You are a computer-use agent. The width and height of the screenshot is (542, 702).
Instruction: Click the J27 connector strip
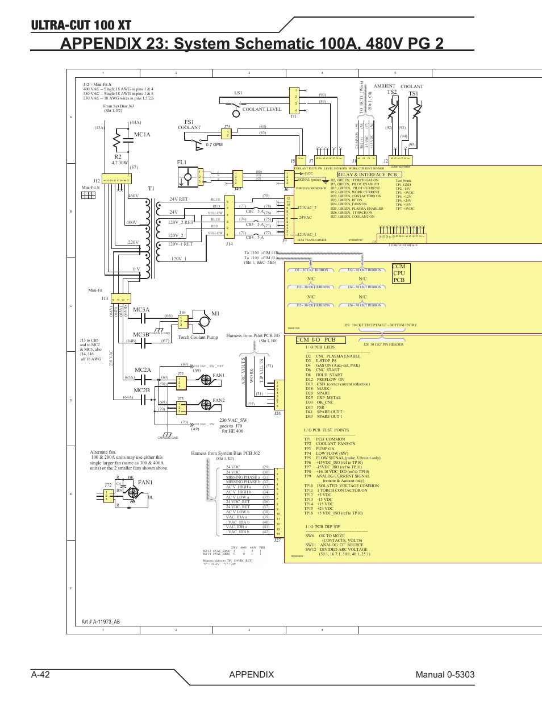[279, 503]
